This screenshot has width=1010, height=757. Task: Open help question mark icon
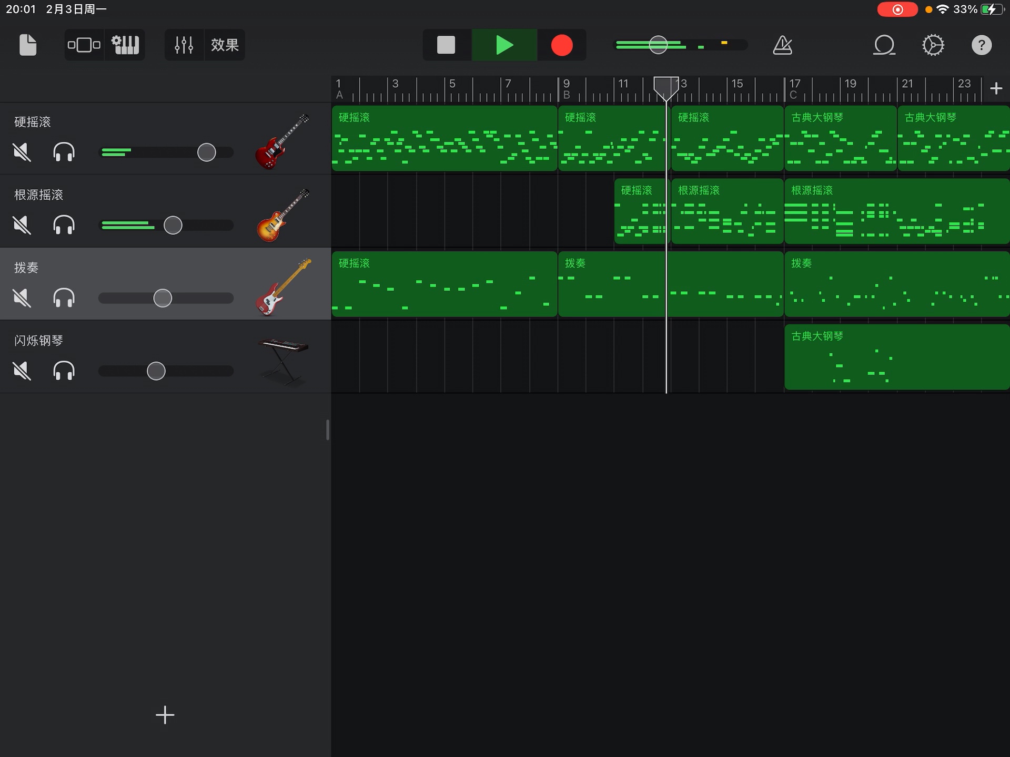(981, 45)
